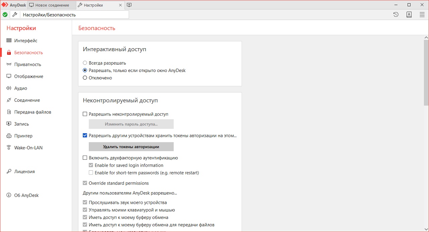This screenshot has width=429, height=232.
Task: Close the Настройки tab
Action: tap(120, 5)
